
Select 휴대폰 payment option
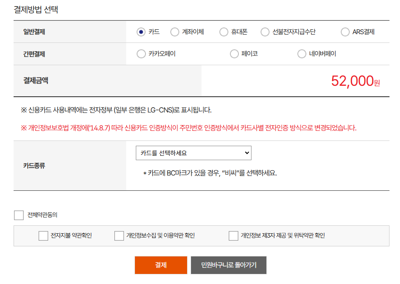point(223,32)
